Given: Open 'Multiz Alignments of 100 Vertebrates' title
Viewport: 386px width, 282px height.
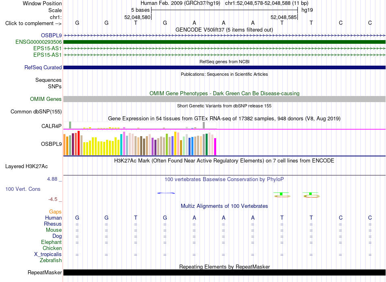Looking at the screenshot, I should coord(224,206).
